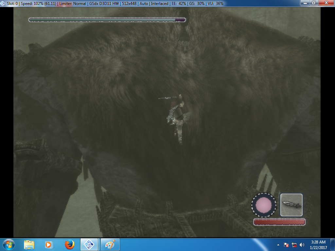Open Windows Explorer from the taskbar
Image resolution: width=335 pixels, height=251 pixels.
[x=29, y=245]
